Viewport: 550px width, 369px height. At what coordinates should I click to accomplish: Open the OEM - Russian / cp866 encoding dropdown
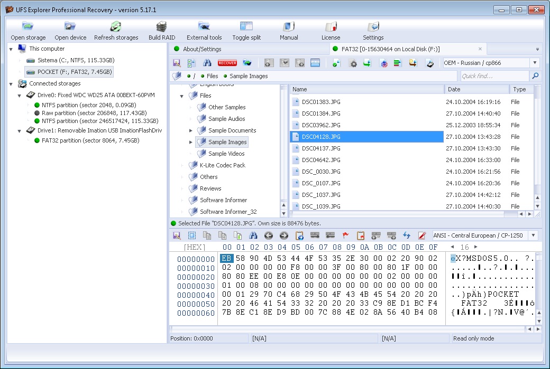click(x=535, y=63)
